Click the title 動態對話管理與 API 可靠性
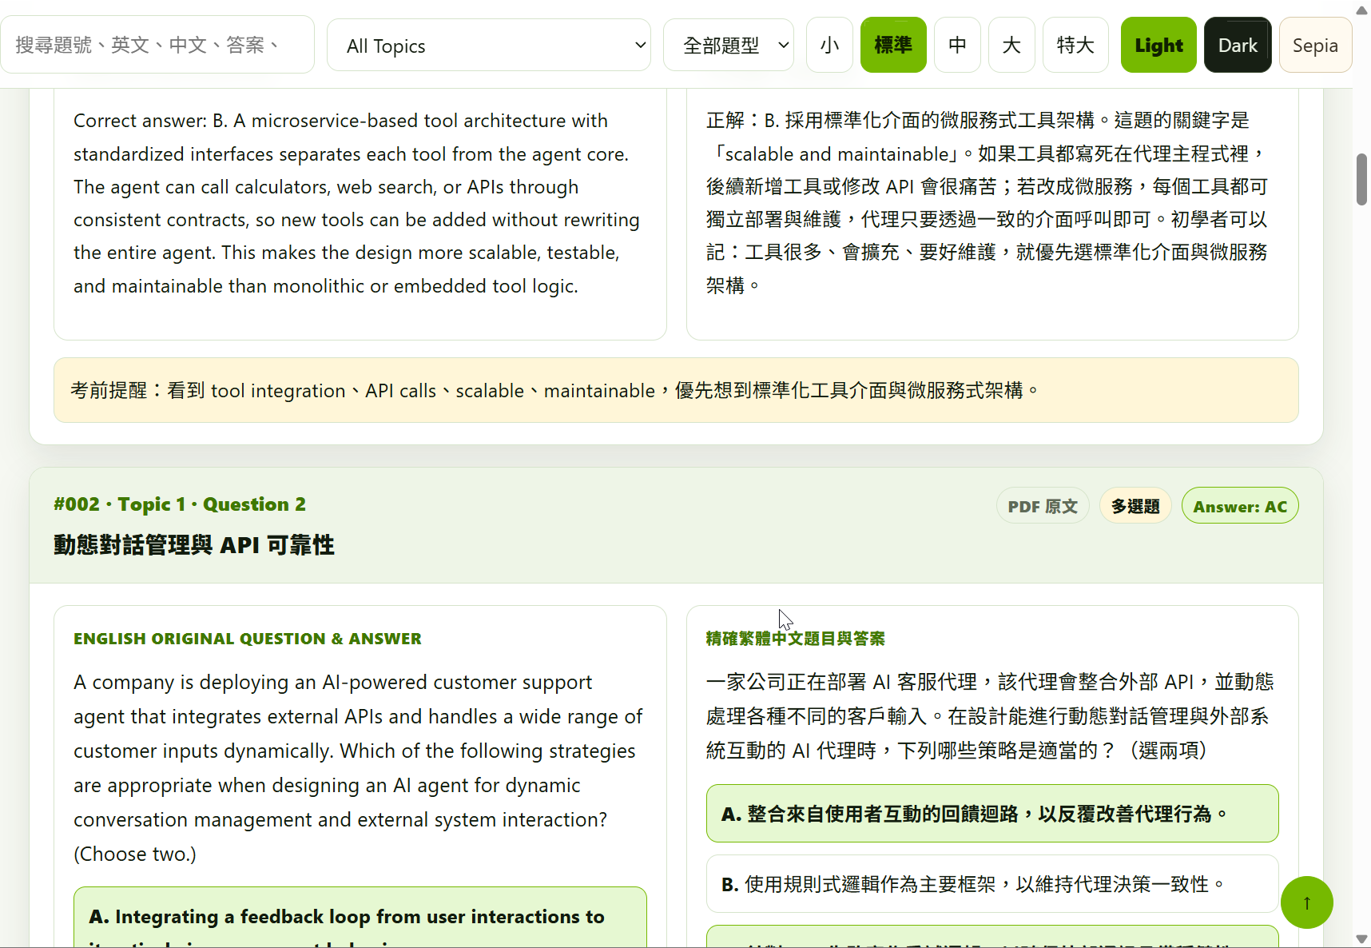 [x=194, y=545]
